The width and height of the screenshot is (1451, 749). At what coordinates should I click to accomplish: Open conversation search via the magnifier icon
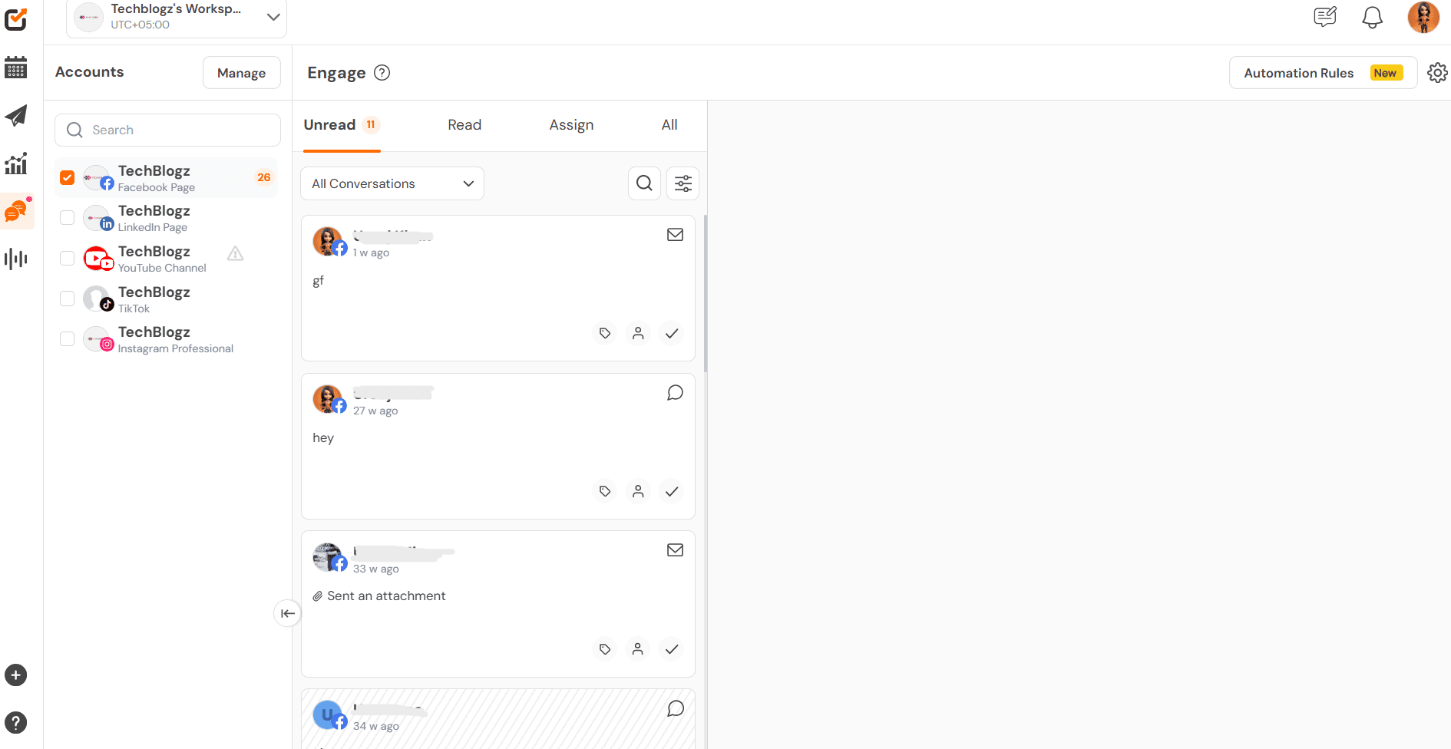coord(644,183)
